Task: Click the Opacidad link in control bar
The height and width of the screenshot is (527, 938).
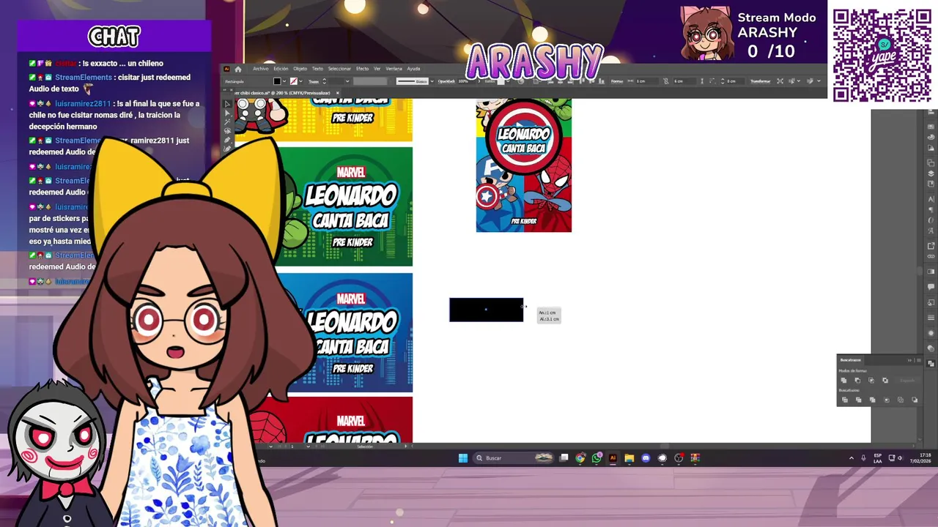Action: click(x=446, y=81)
